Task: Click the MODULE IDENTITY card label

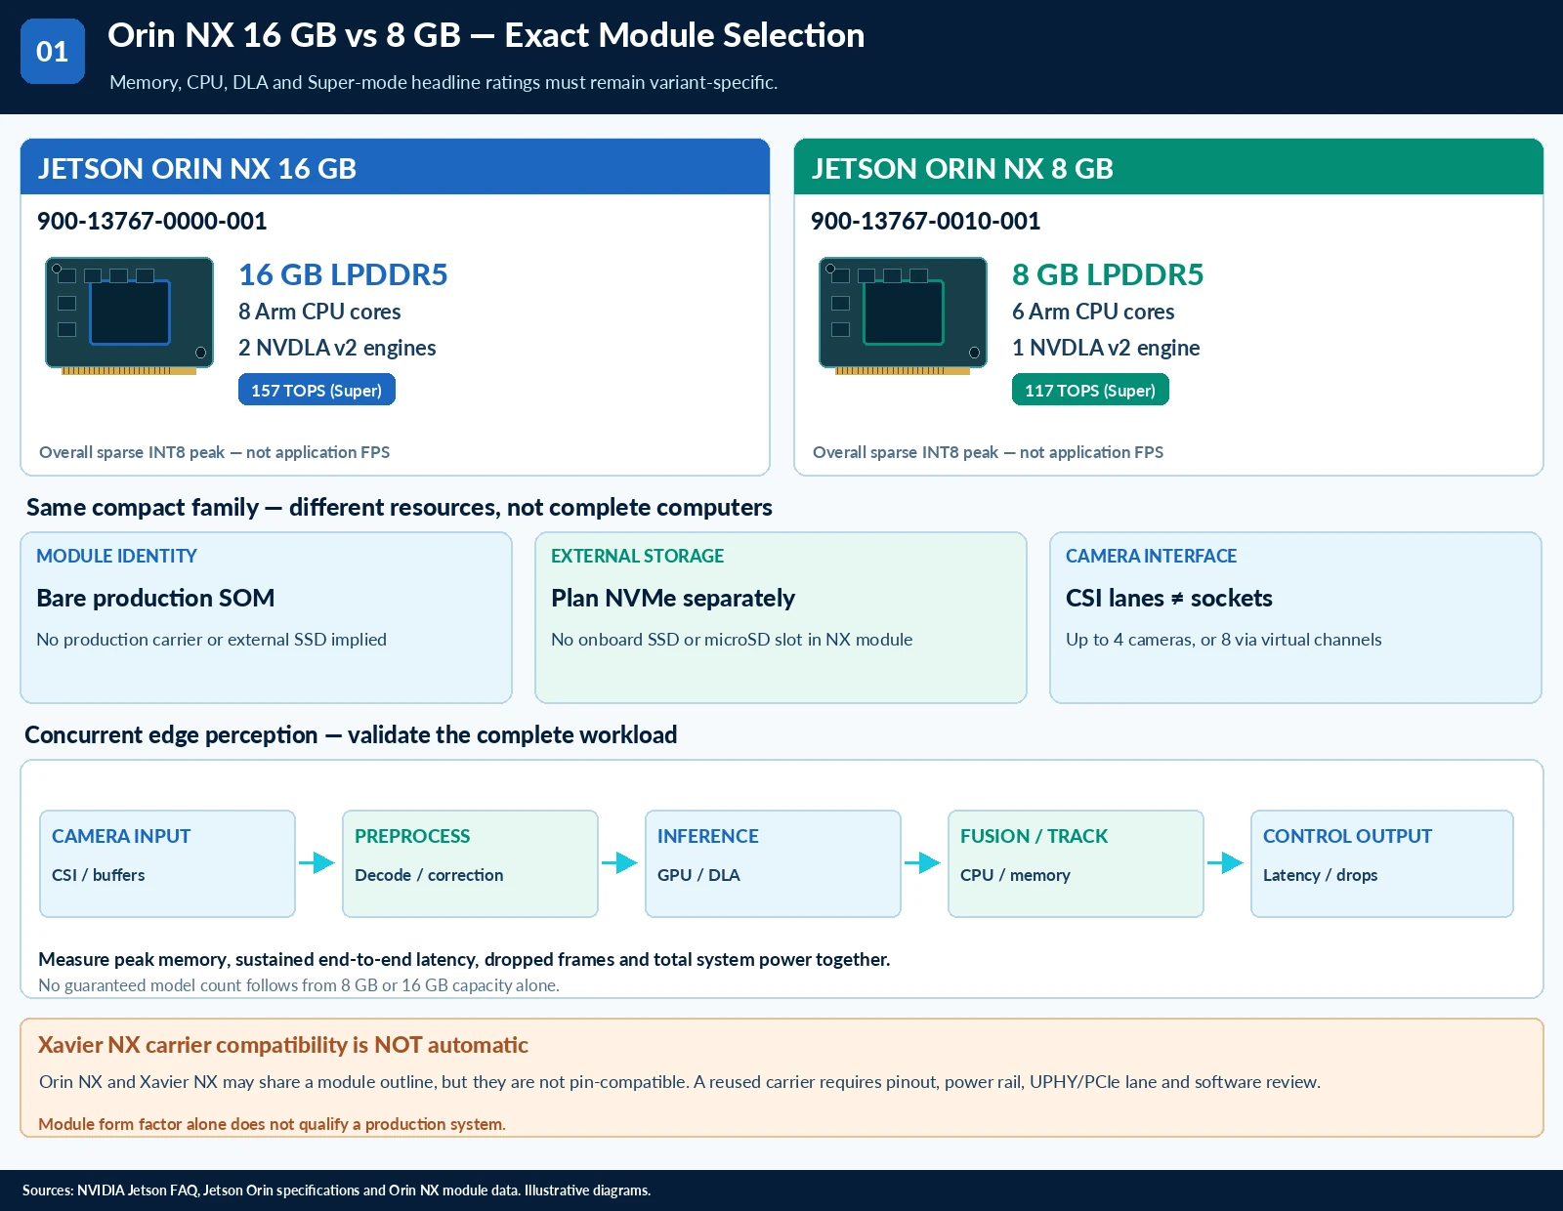Action: click(117, 556)
